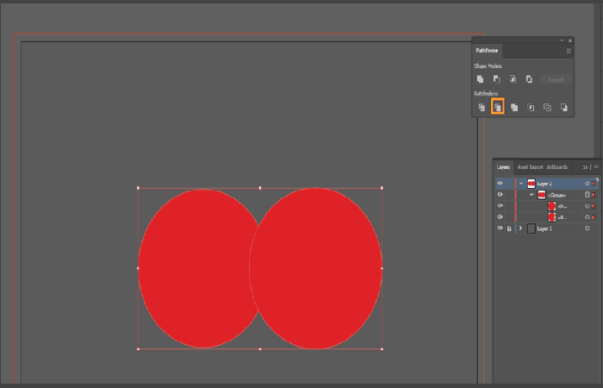Show more tabs with double-chevron
Image resolution: width=603 pixels, height=388 pixels.
tap(585, 167)
